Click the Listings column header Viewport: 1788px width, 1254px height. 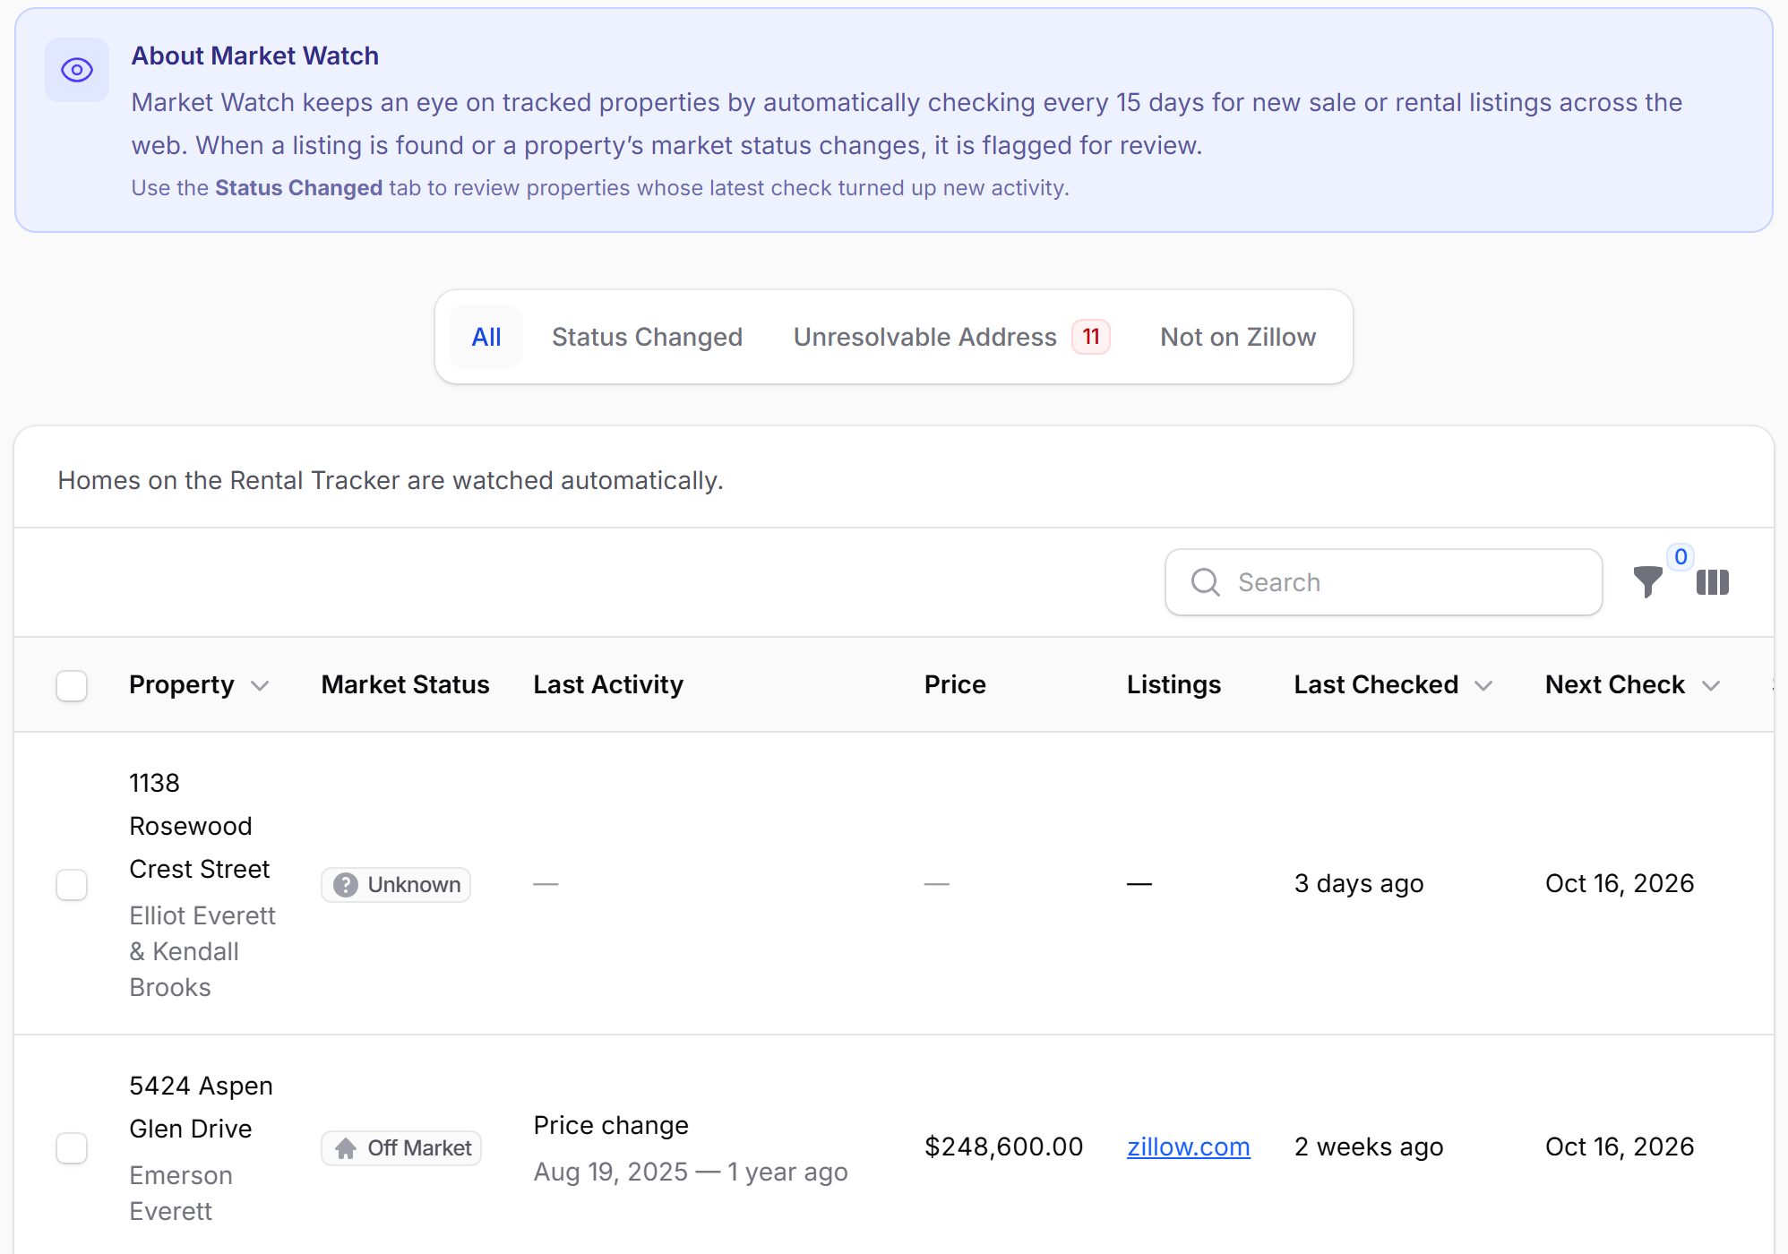click(1173, 684)
